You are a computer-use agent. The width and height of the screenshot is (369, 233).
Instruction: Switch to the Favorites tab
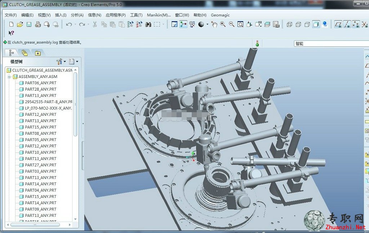pos(37,53)
